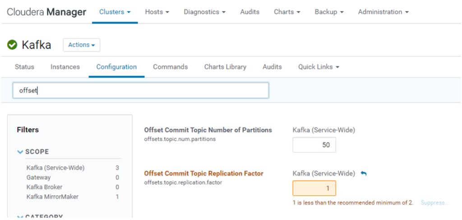Filter by Kafka Broker scope
The height and width of the screenshot is (220, 462).
pyautogui.click(x=44, y=187)
